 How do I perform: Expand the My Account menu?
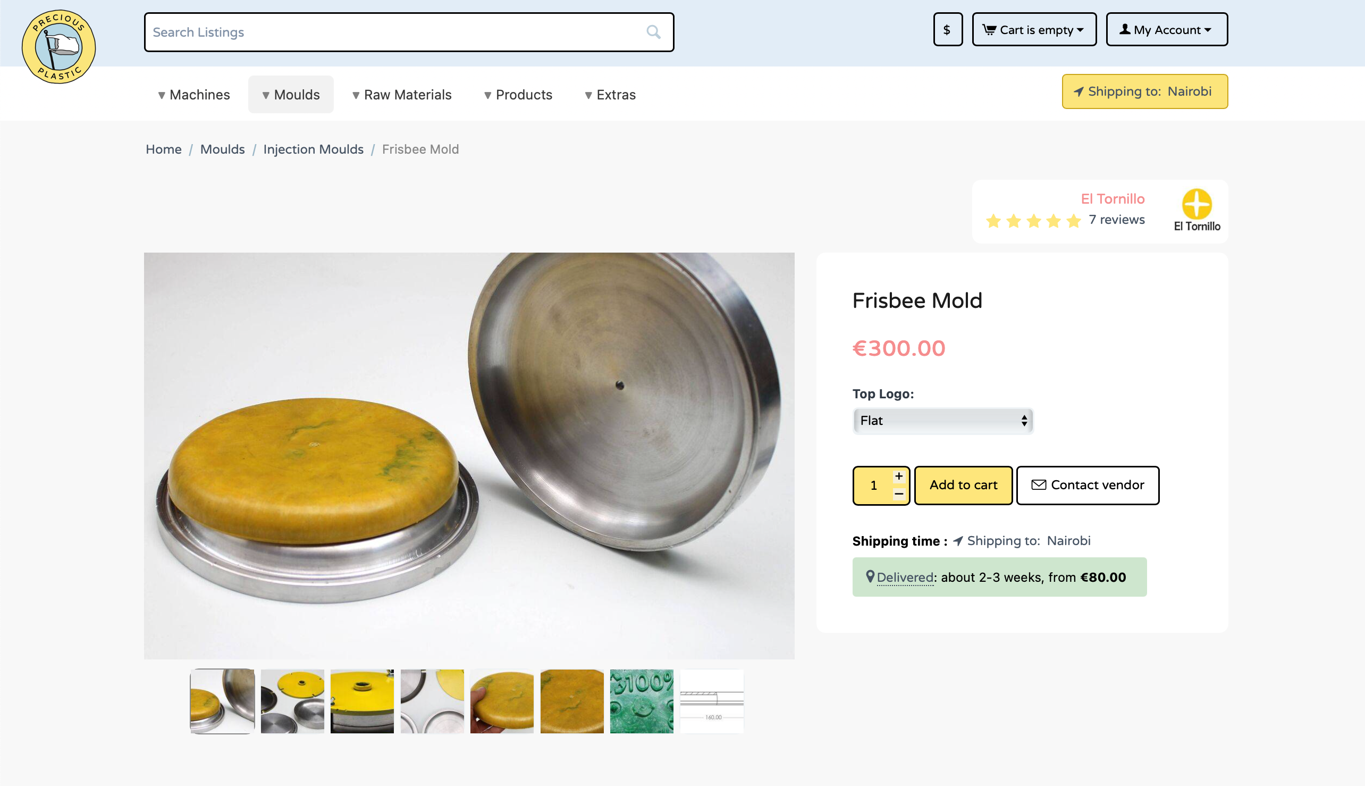point(1166,30)
